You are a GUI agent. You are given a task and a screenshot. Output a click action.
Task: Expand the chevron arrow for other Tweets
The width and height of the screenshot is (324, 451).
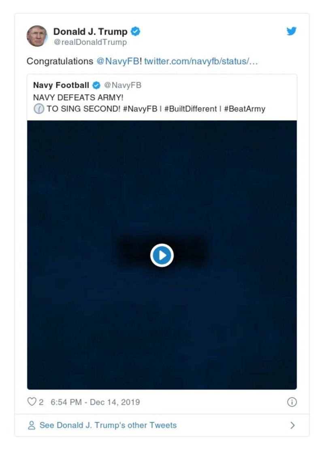[292, 425]
